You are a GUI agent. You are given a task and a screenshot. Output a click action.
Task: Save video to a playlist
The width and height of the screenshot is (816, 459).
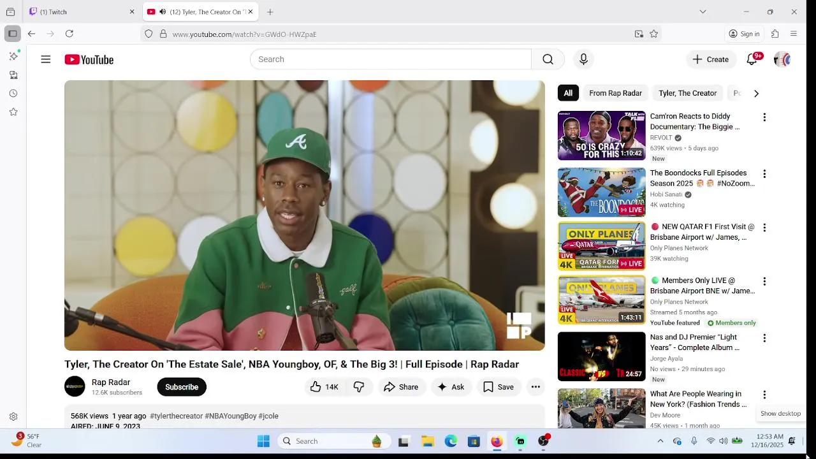tap(499, 387)
